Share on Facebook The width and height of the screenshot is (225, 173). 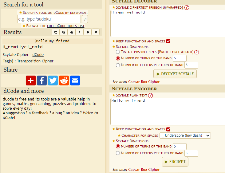pos(42,81)
